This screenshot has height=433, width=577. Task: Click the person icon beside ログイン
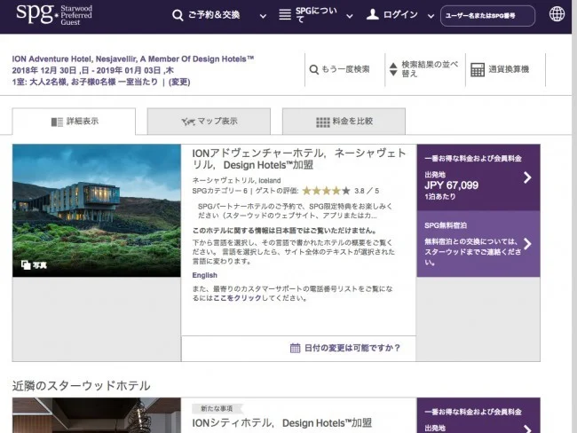[x=372, y=15]
